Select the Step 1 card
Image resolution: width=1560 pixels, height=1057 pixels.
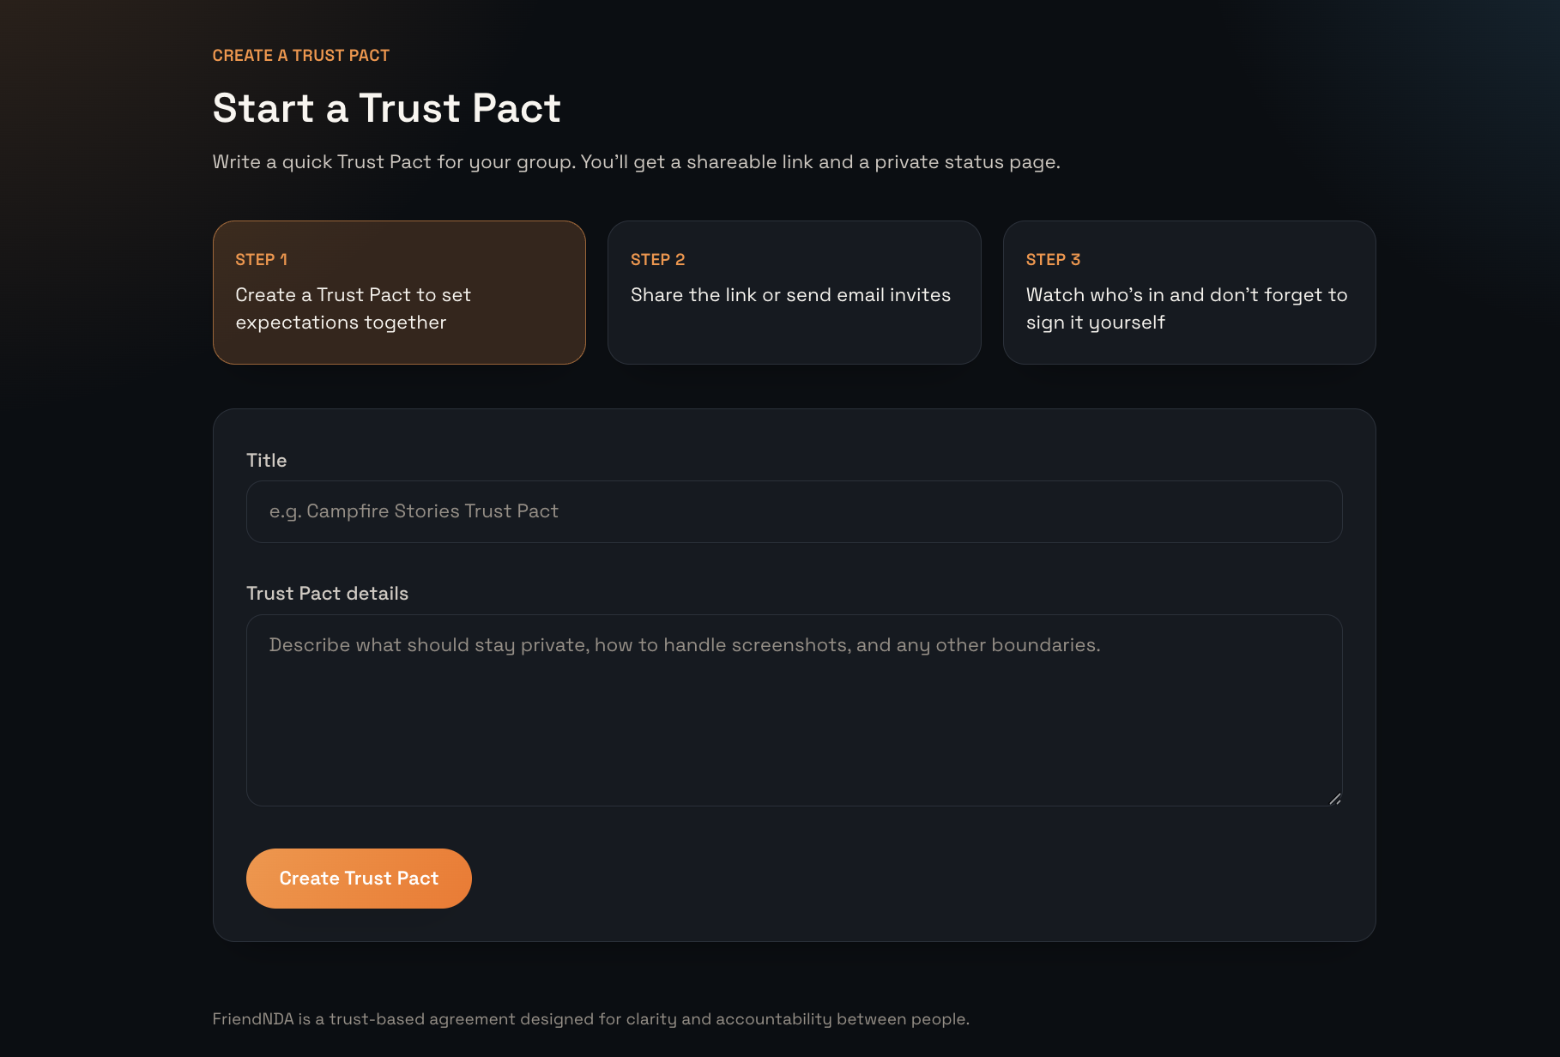398,292
